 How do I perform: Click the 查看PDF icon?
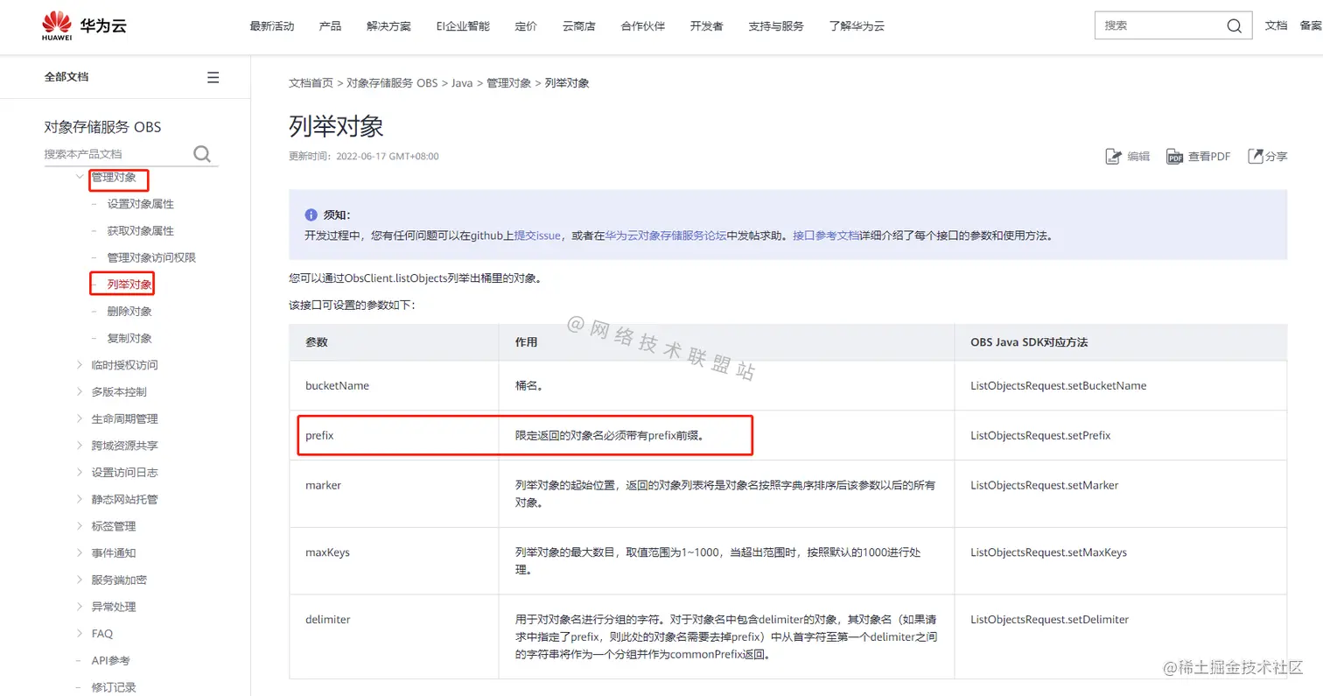1174,157
